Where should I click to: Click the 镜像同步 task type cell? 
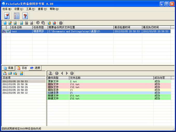point(40,31)
